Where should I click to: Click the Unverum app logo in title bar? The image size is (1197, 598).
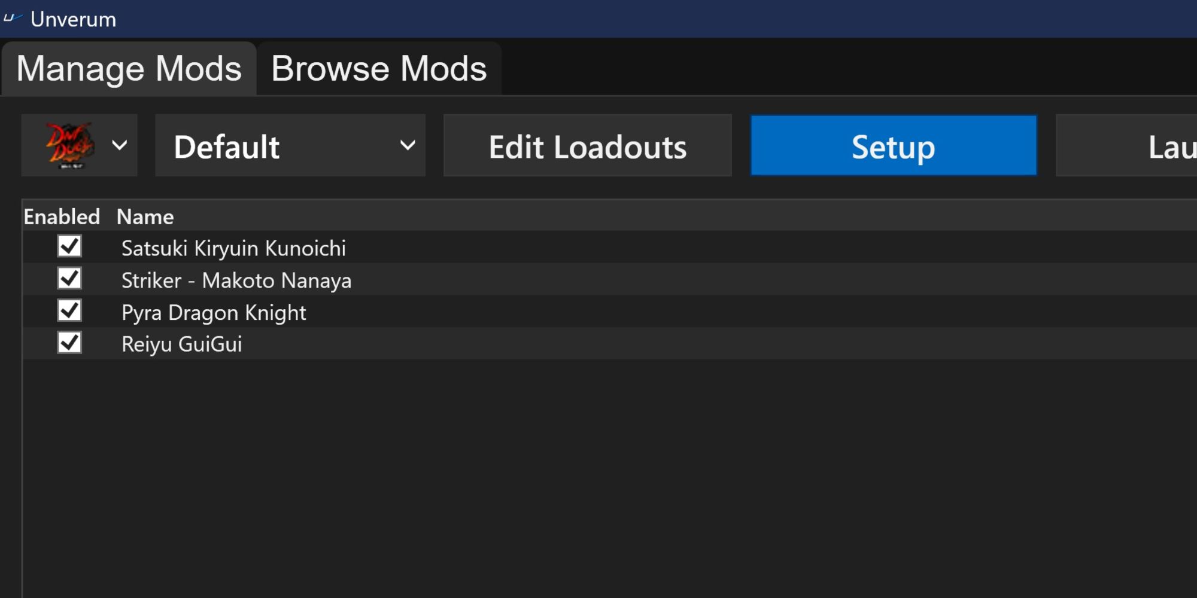pyautogui.click(x=12, y=18)
